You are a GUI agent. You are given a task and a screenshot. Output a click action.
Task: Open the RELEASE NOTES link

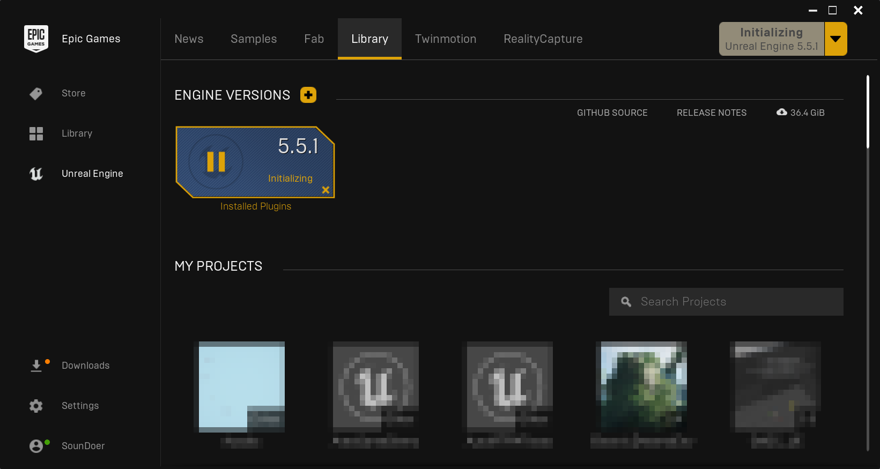[x=712, y=113]
